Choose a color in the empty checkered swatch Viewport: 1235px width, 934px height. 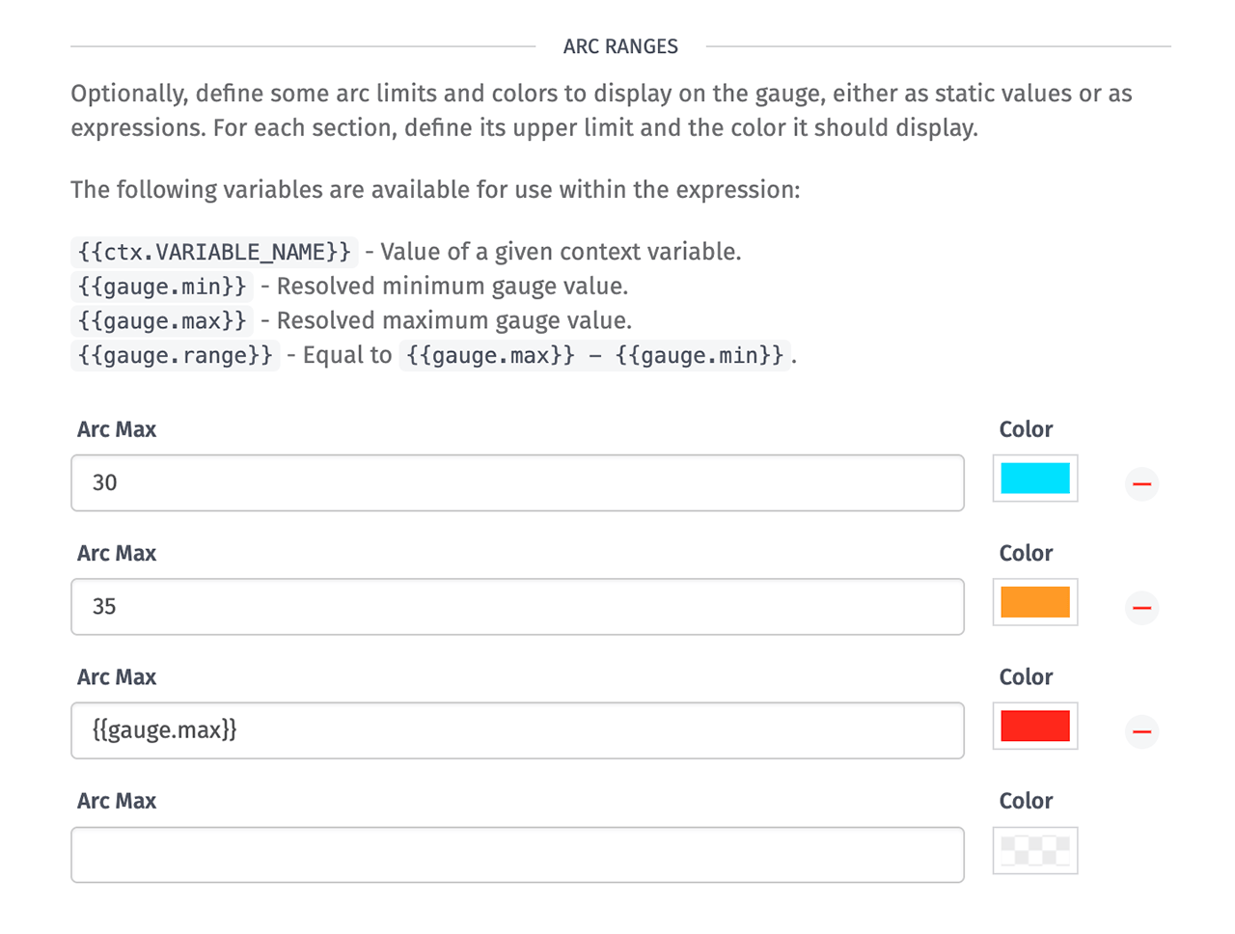click(x=1034, y=850)
